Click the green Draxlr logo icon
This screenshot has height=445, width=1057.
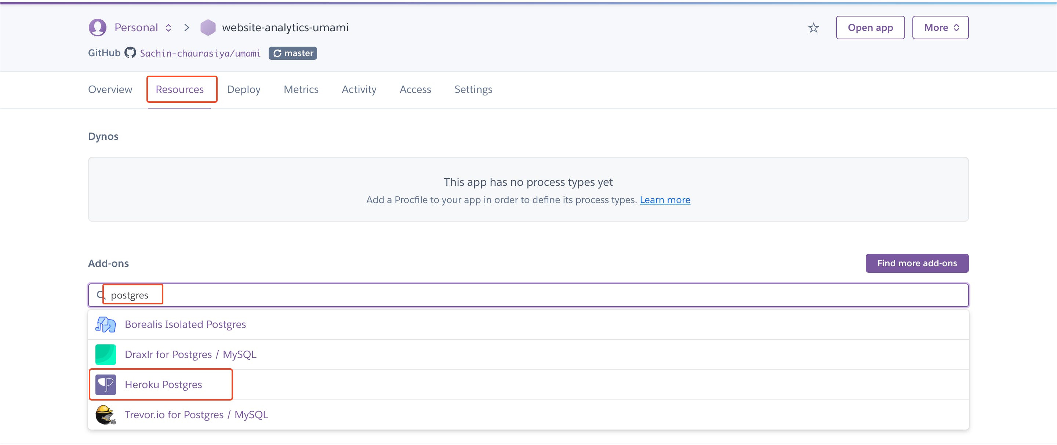tap(105, 355)
